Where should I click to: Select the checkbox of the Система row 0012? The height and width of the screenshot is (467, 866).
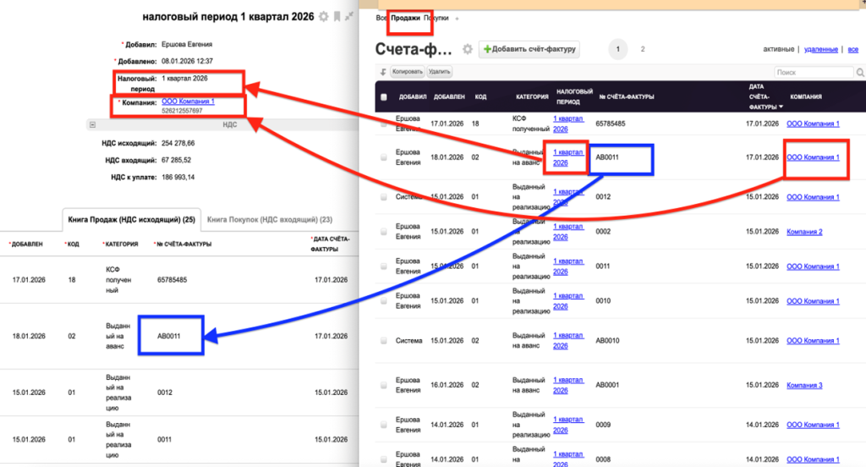click(x=384, y=197)
